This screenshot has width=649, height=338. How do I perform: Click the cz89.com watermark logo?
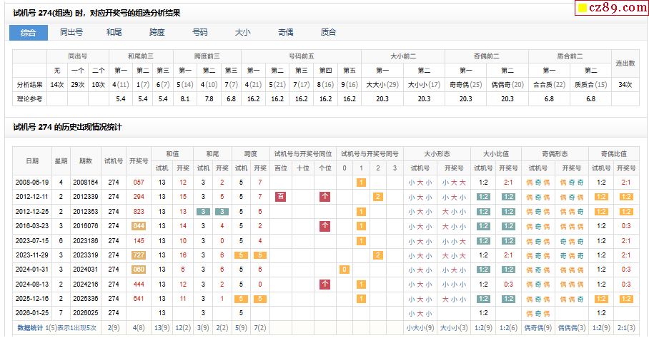[611, 8]
